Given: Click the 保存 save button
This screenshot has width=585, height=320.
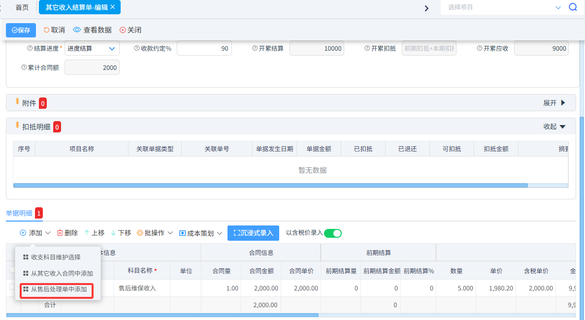Looking at the screenshot, I should tap(21, 30).
